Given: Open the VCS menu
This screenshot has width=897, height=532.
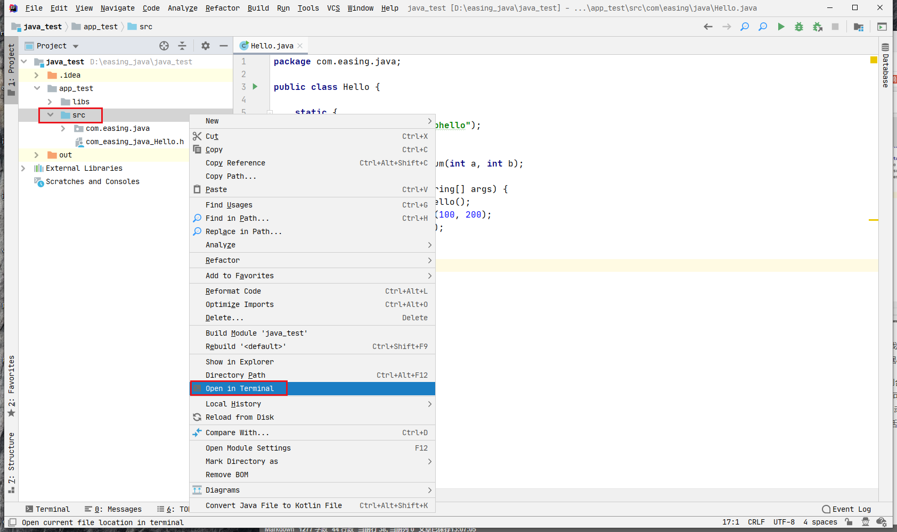Looking at the screenshot, I should (x=333, y=8).
